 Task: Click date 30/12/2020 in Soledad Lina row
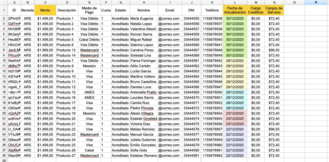coord(235,55)
